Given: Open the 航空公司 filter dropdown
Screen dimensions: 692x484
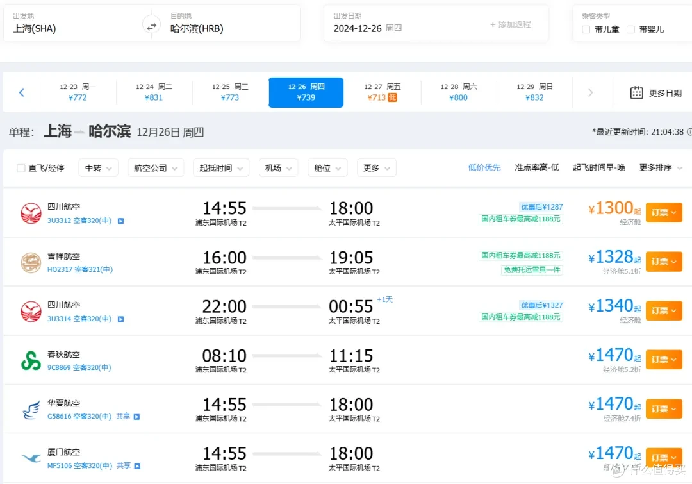Looking at the screenshot, I should point(156,168).
